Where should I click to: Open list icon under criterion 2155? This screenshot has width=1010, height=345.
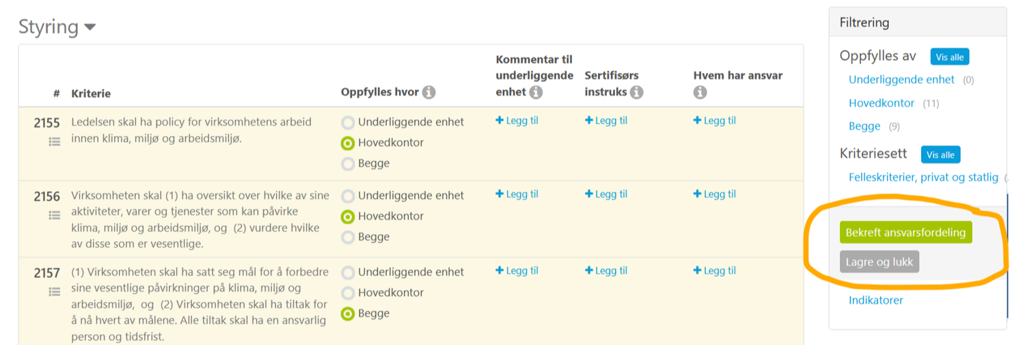(55, 142)
